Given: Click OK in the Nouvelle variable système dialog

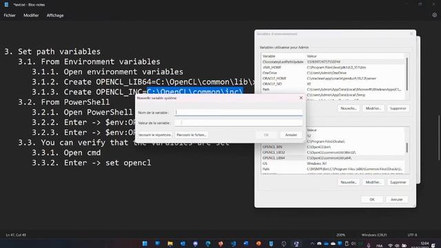Looking at the screenshot, I should point(266,135).
